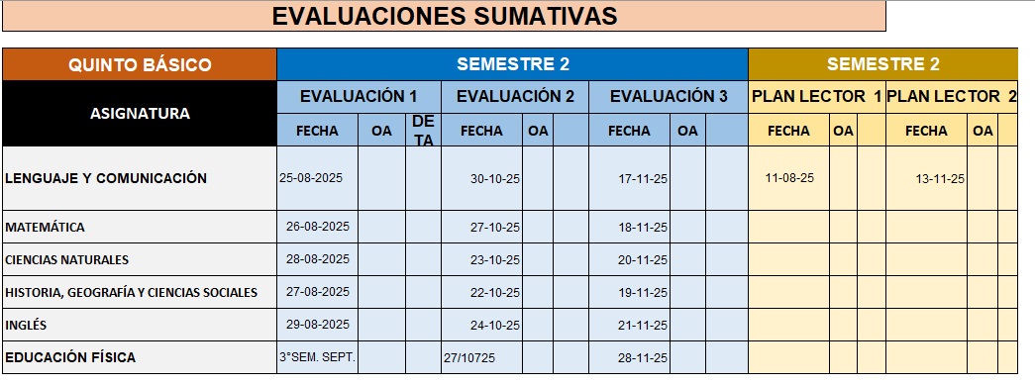1035x386 pixels.
Task: Select the MATEMÁTICA subject cell
Action: tap(140, 227)
